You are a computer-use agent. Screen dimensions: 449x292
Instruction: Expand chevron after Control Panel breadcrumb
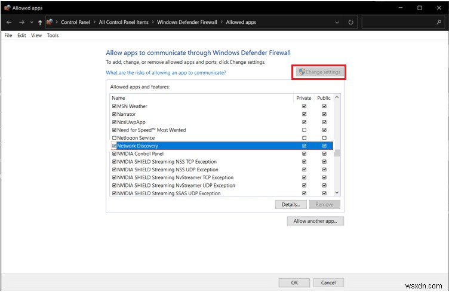click(94, 22)
